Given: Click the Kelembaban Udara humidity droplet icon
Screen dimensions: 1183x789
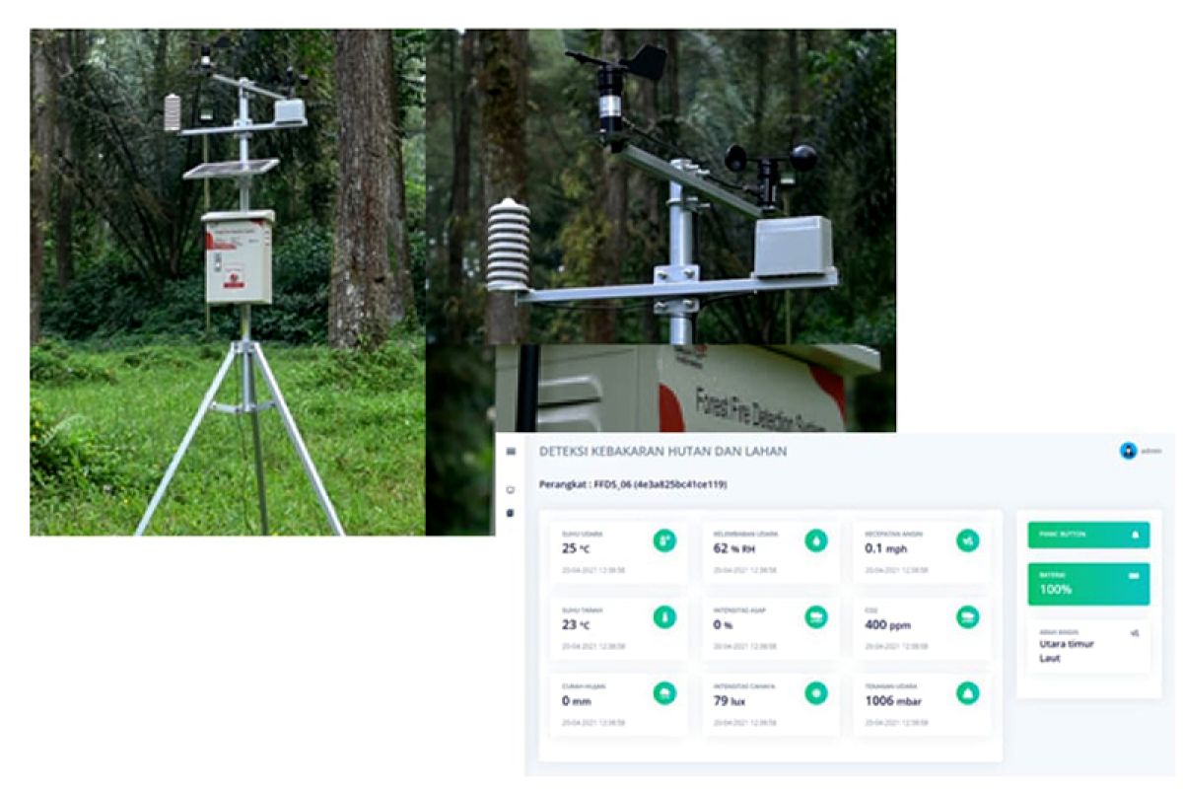Looking at the screenshot, I should coord(816,540).
